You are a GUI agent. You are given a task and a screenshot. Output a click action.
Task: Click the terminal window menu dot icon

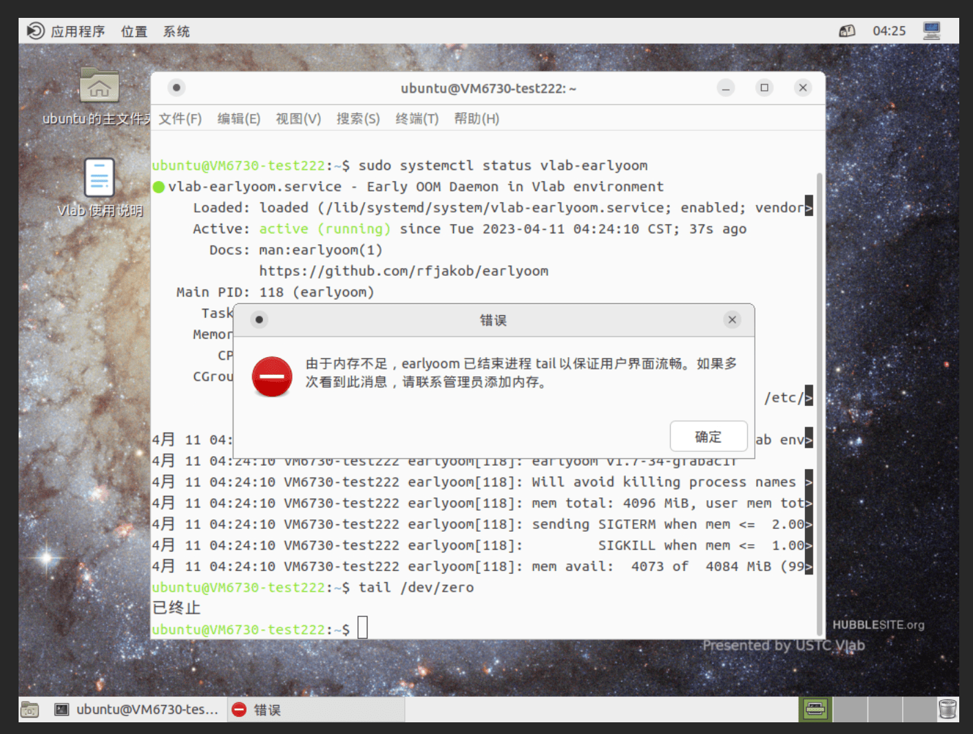176,88
